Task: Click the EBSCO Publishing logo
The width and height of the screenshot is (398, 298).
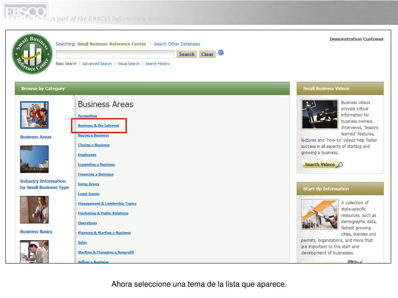Action: (25, 12)
